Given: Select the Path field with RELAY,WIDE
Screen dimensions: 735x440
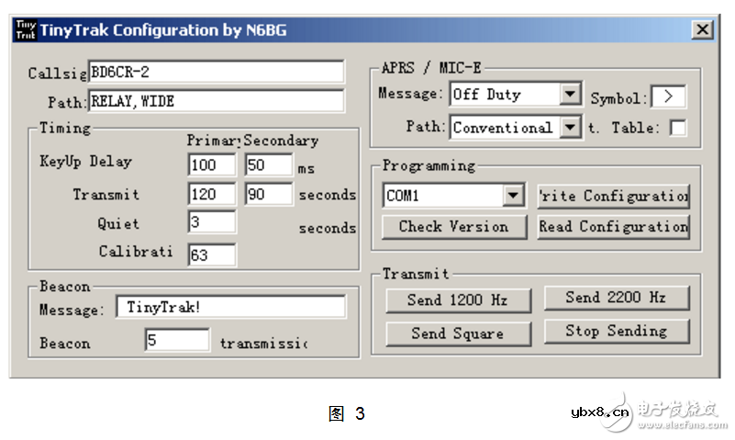Looking at the screenshot, I should [216, 101].
